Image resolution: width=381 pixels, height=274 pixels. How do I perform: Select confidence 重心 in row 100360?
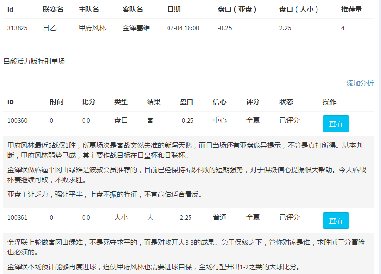point(219,120)
